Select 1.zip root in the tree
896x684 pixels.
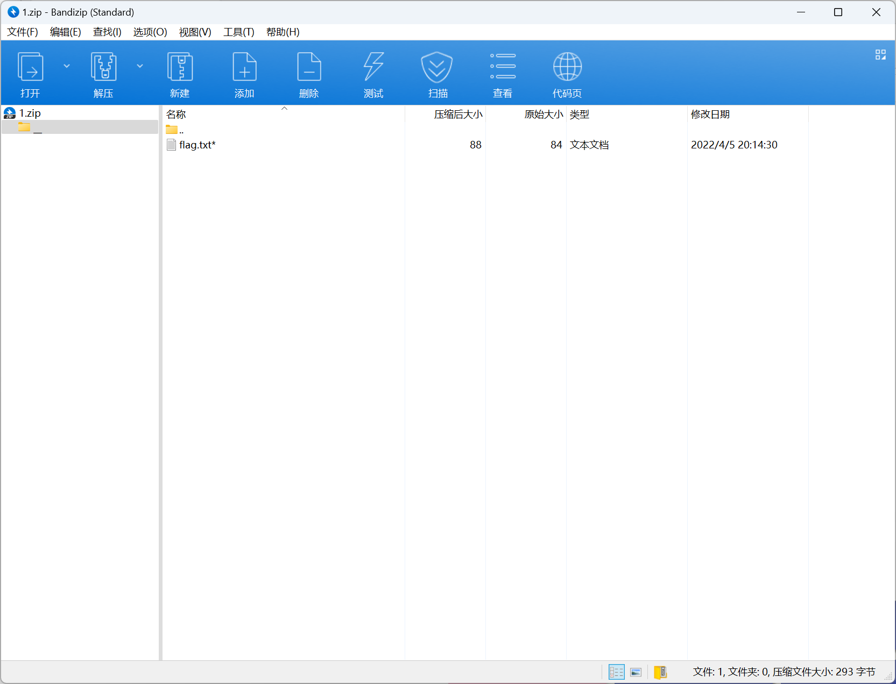pos(23,113)
